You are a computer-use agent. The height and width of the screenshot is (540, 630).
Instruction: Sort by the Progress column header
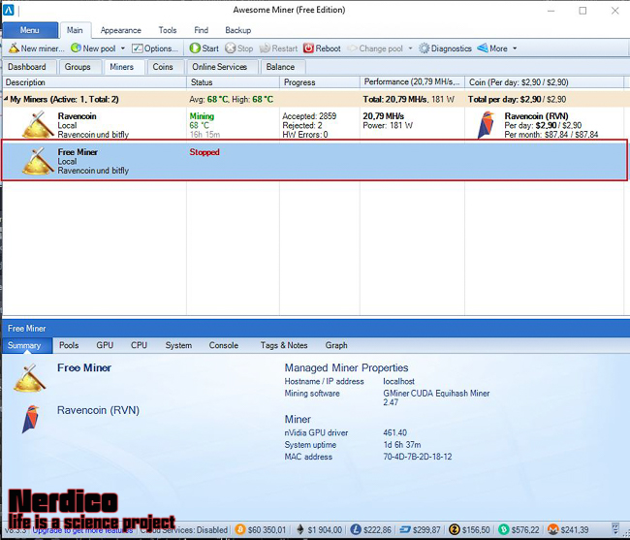coord(320,82)
